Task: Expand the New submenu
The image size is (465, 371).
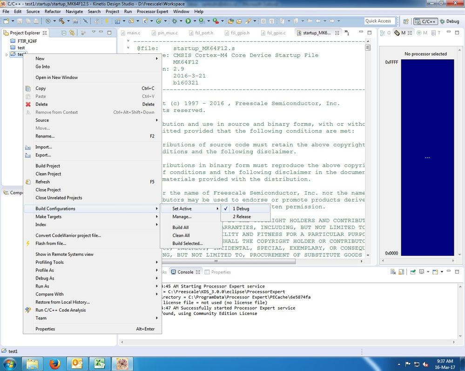Action: click(92, 59)
